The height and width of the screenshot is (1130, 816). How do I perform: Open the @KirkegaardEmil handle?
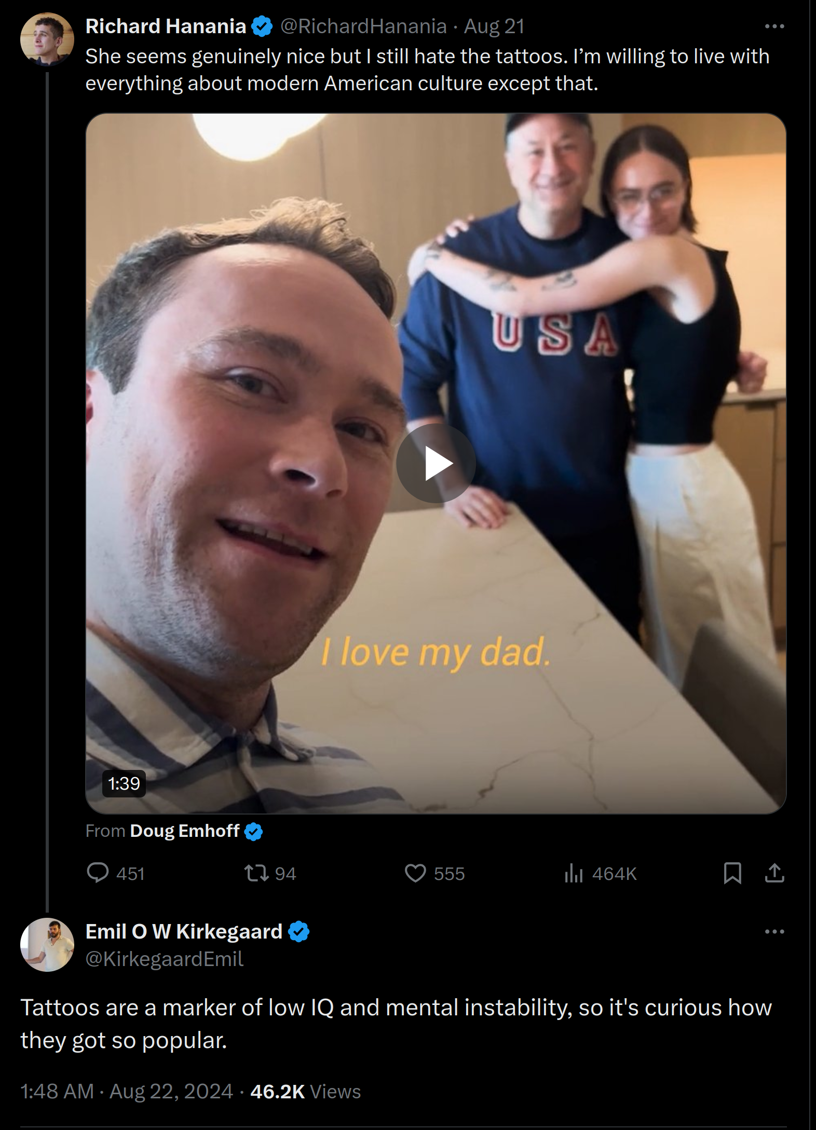pyautogui.click(x=164, y=959)
